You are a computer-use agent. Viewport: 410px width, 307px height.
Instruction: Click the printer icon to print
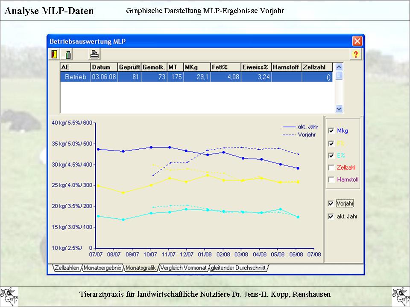pyautogui.click(x=94, y=54)
